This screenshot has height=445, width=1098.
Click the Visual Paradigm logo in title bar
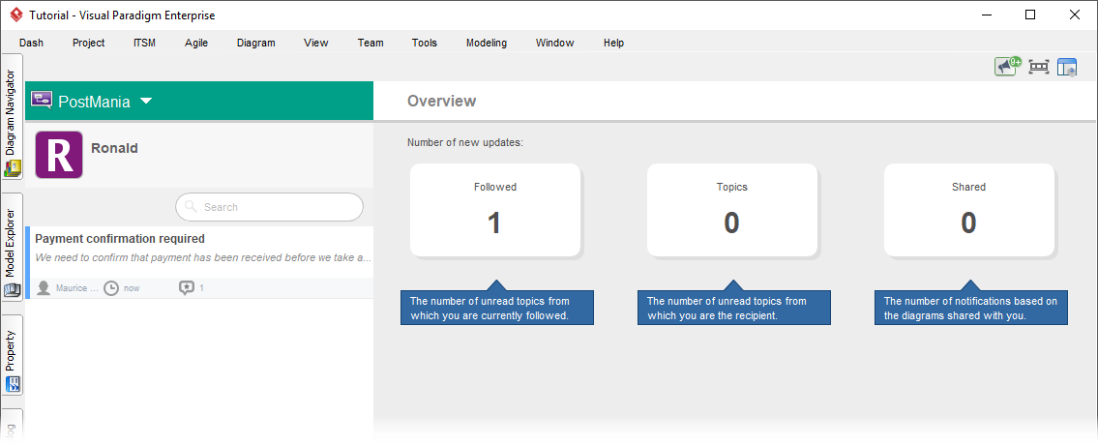(x=16, y=15)
